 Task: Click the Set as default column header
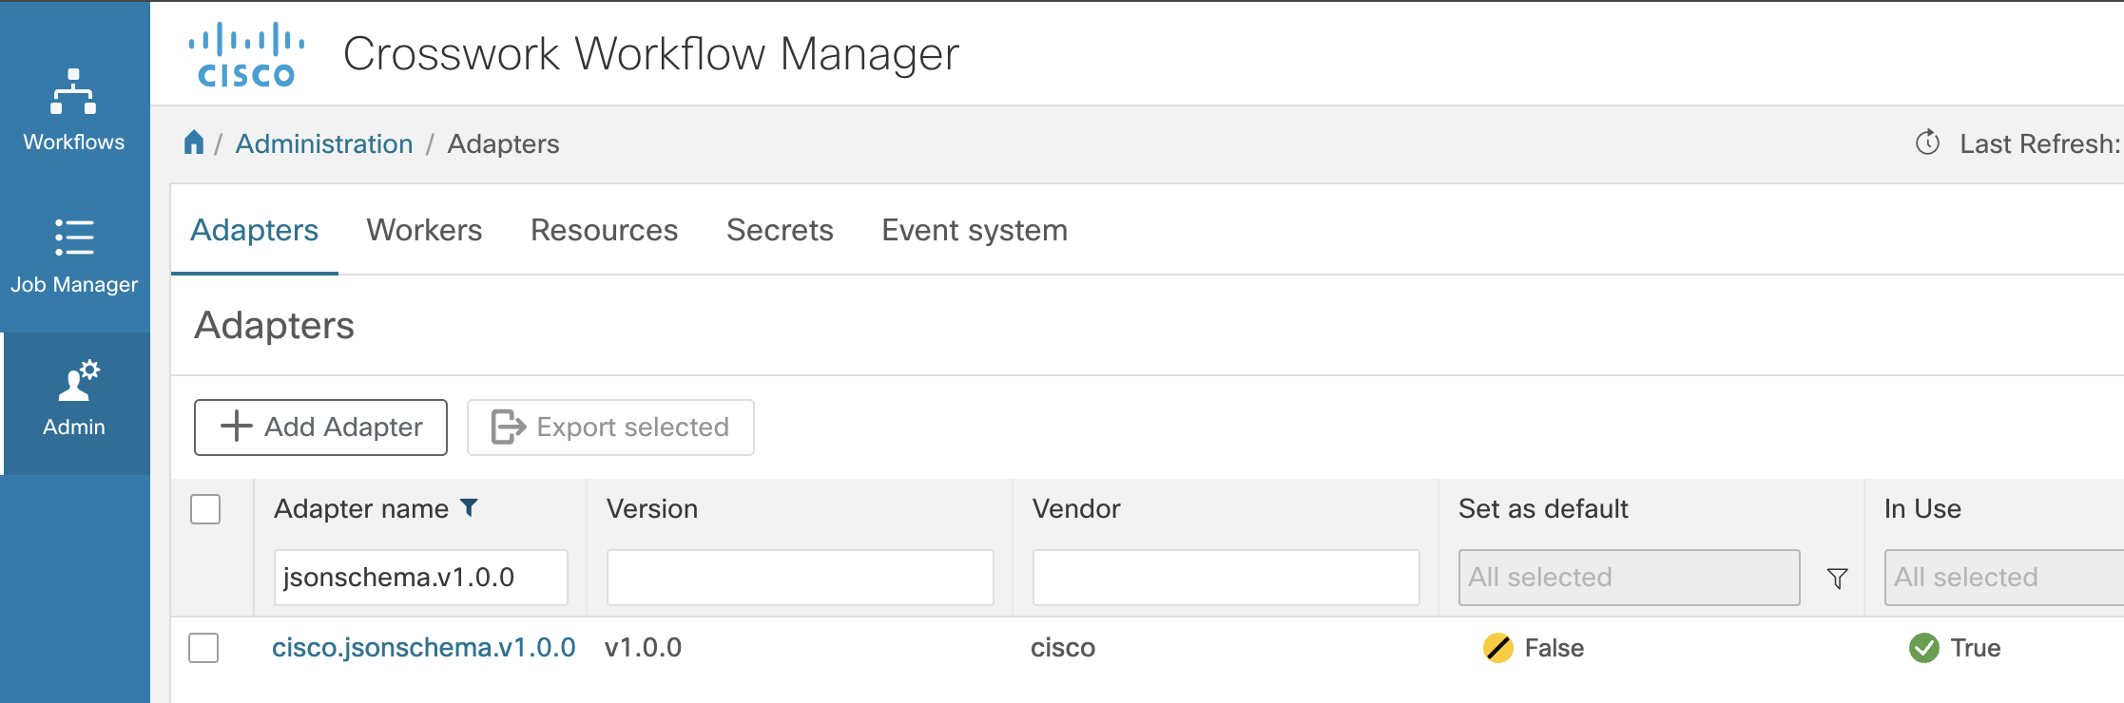point(1543,509)
